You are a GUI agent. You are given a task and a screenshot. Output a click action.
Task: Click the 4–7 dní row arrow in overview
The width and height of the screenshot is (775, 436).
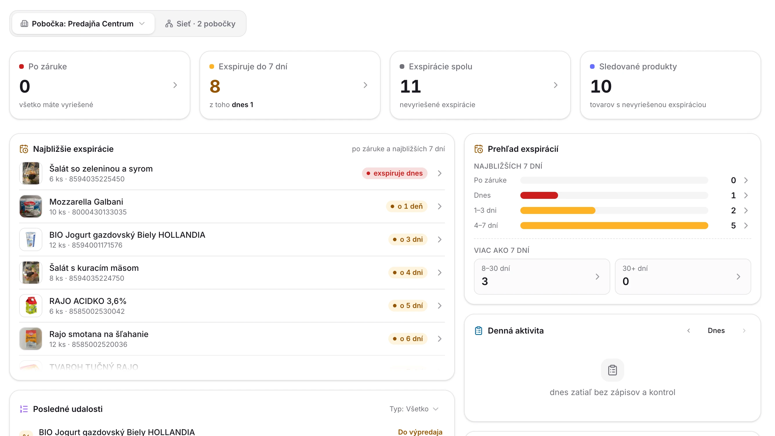tap(746, 225)
